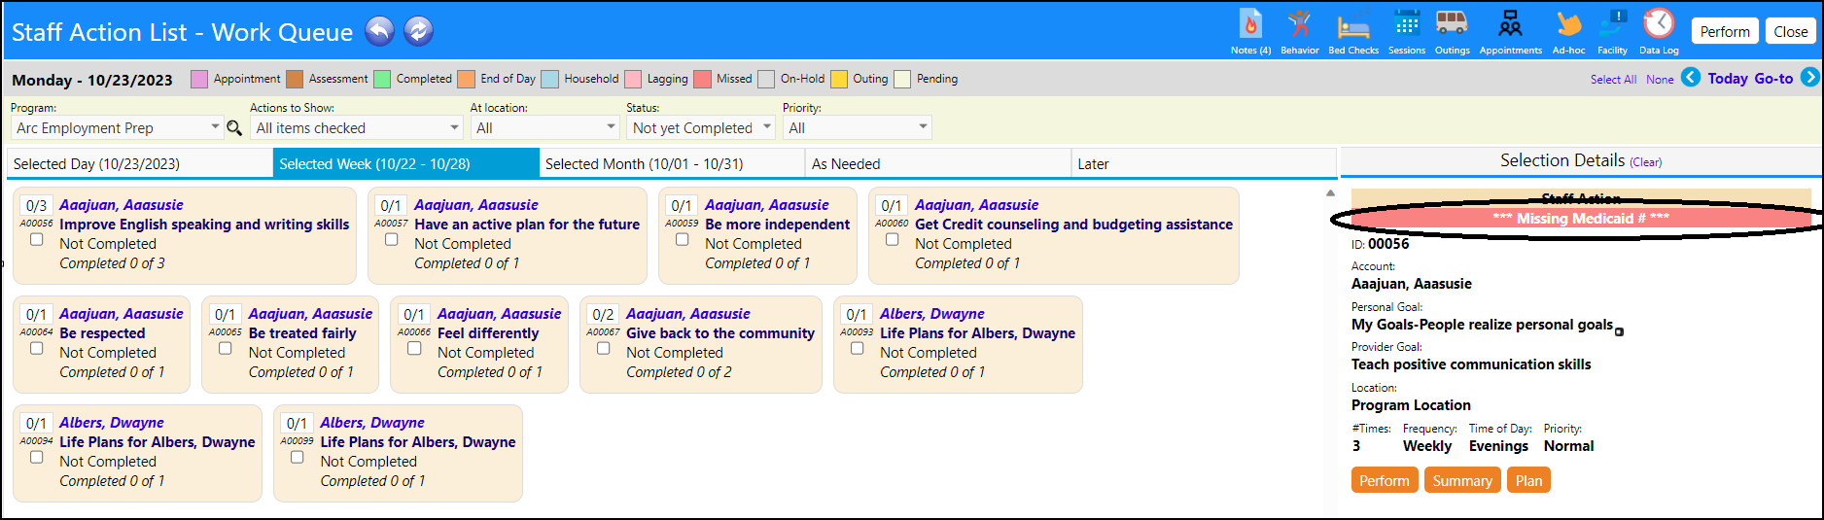Open the Program dropdown Arc Employment Prep
The width and height of the screenshot is (1824, 520).
(x=118, y=127)
